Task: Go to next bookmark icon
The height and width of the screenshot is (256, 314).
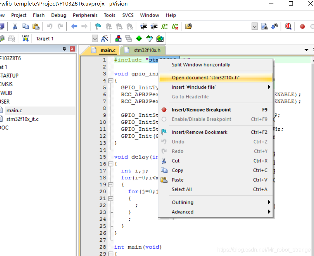Action: click(x=119, y=26)
